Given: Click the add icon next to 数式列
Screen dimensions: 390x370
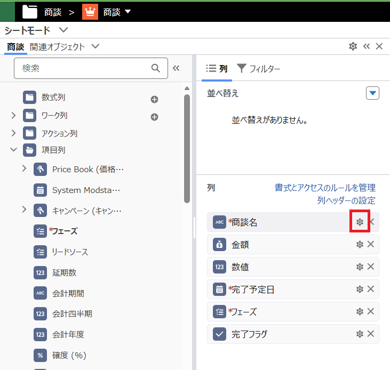Looking at the screenshot, I should click(x=155, y=99).
